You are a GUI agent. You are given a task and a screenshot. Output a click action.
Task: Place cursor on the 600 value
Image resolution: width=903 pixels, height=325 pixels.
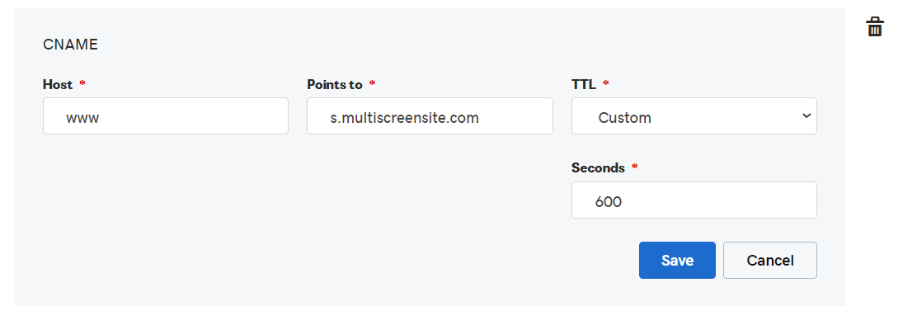(608, 202)
